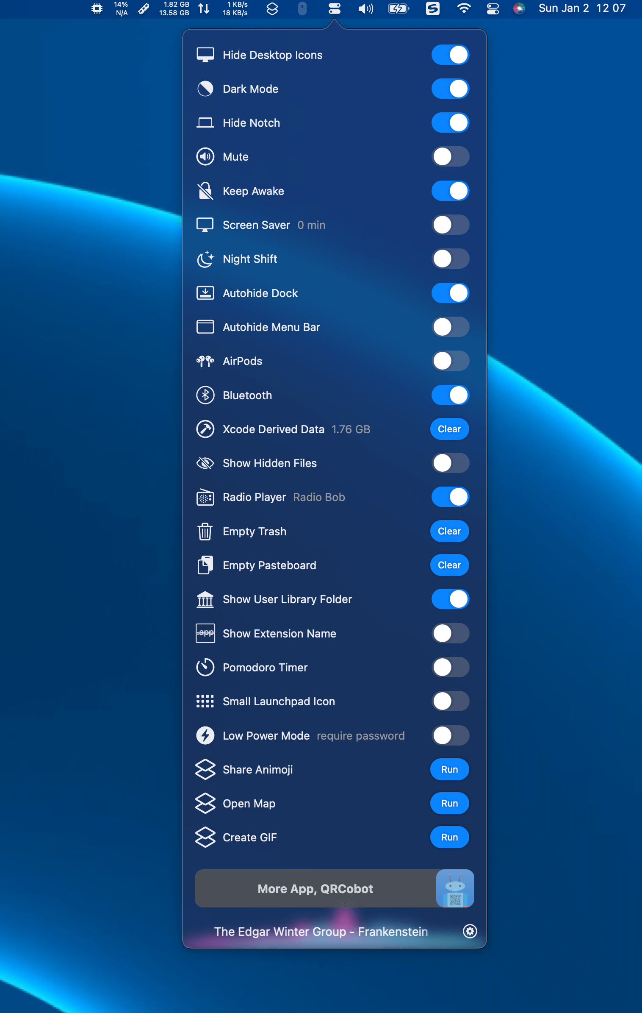Disable the Dark Mode switch
This screenshot has width=642, height=1013.
tap(451, 89)
